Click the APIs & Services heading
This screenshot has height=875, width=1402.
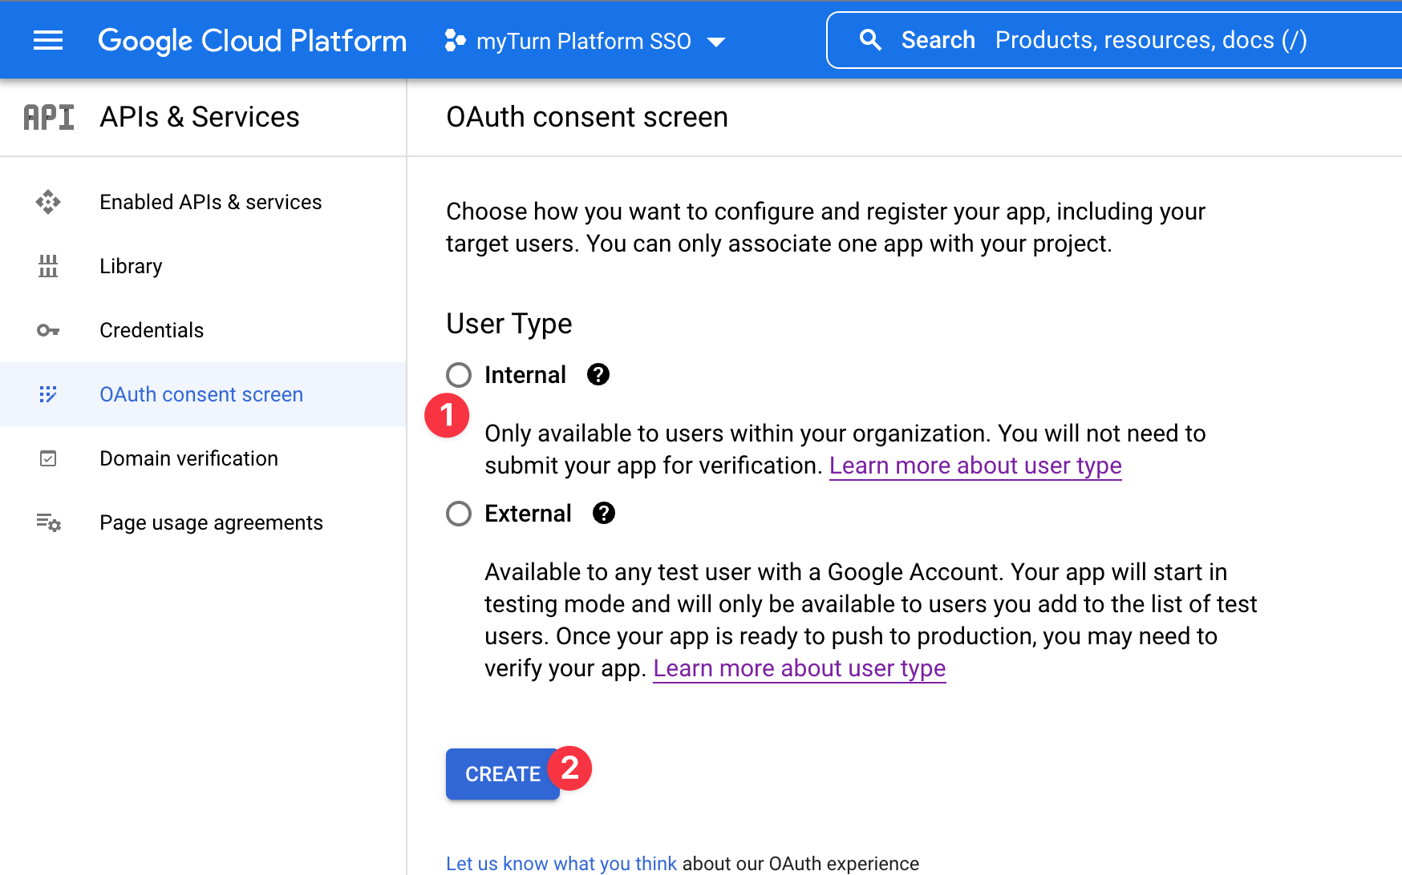(200, 117)
